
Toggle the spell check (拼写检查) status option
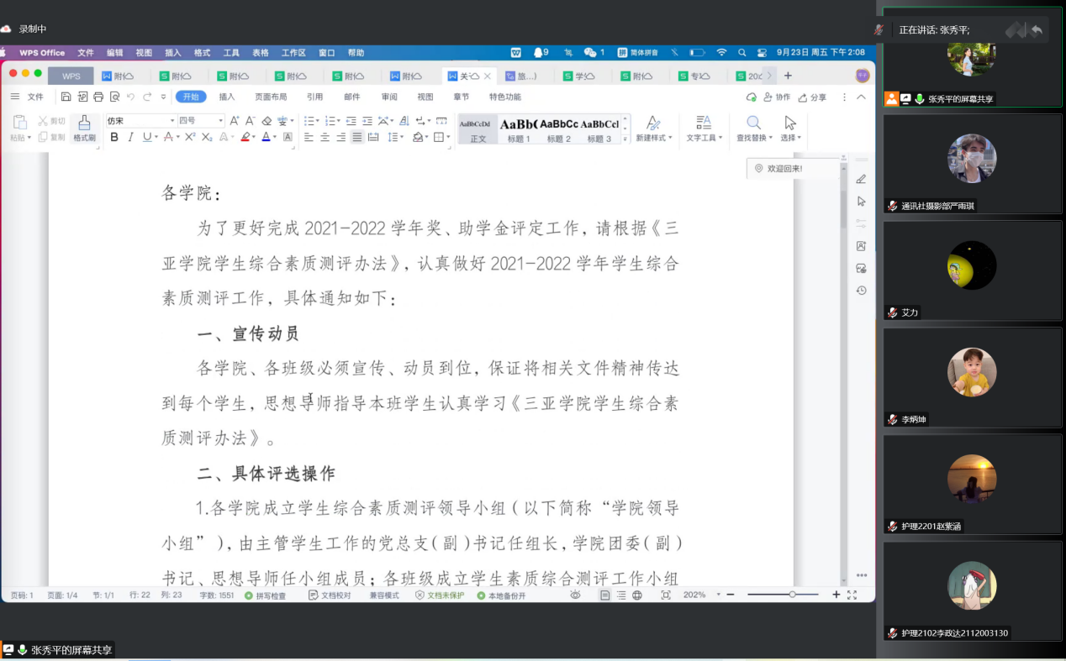(265, 595)
